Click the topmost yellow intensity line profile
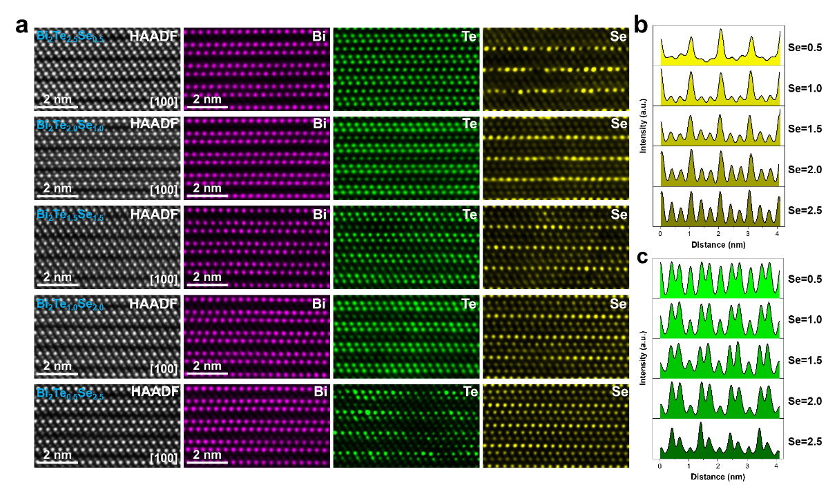The width and height of the screenshot is (837, 485). click(720, 50)
